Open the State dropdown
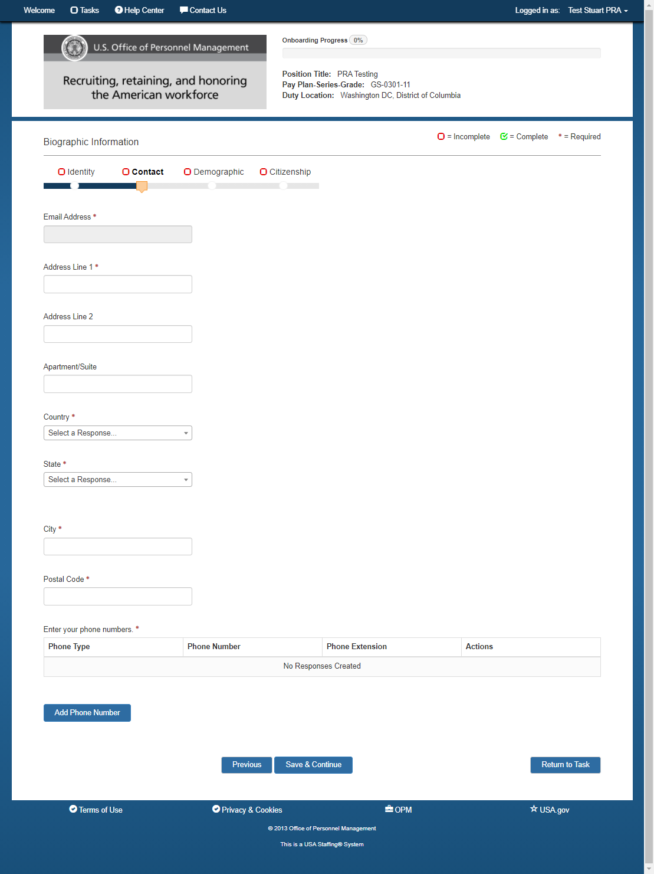Viewport: 654px width, 874px height. [x=118, y=479]
